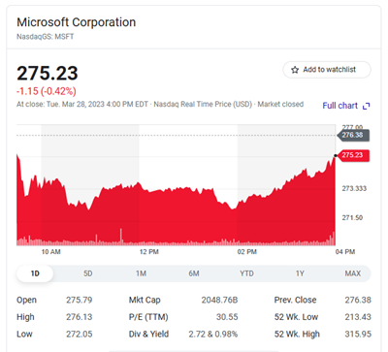Click the High value 276.13
Viewport: 388px width, 352px height.
(80, 317)
